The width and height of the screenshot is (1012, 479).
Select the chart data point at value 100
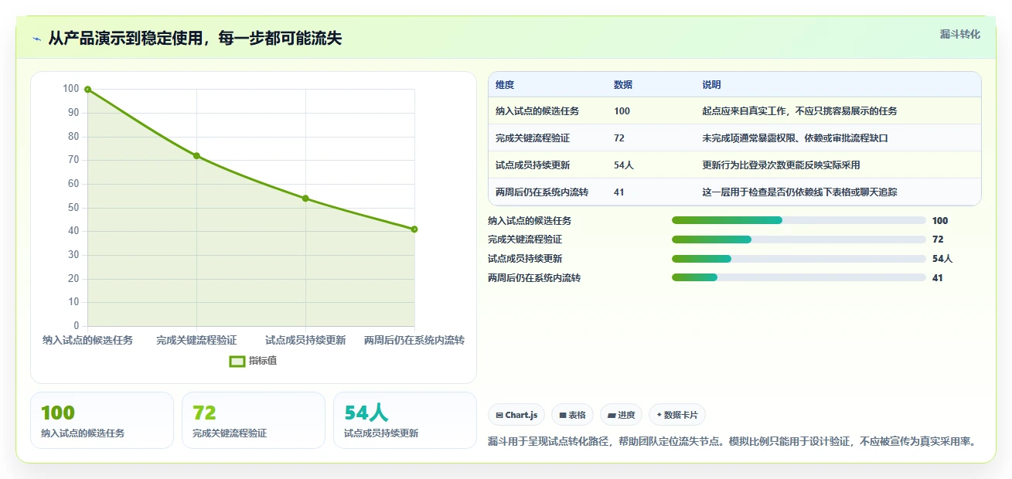click(87, 90)
